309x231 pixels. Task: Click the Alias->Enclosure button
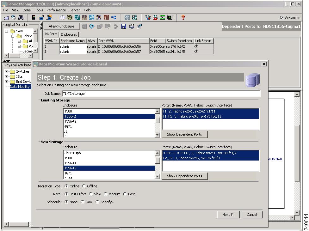click(x=61, y=26)
